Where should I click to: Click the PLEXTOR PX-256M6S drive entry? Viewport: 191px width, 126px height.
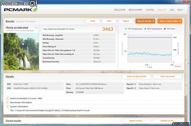(91, 84)
